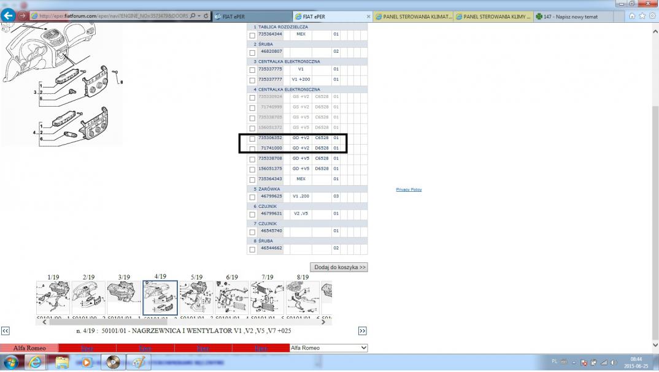Refresh the page with reload icon
This screenshot has width=659, height=372.
(206, 16)
